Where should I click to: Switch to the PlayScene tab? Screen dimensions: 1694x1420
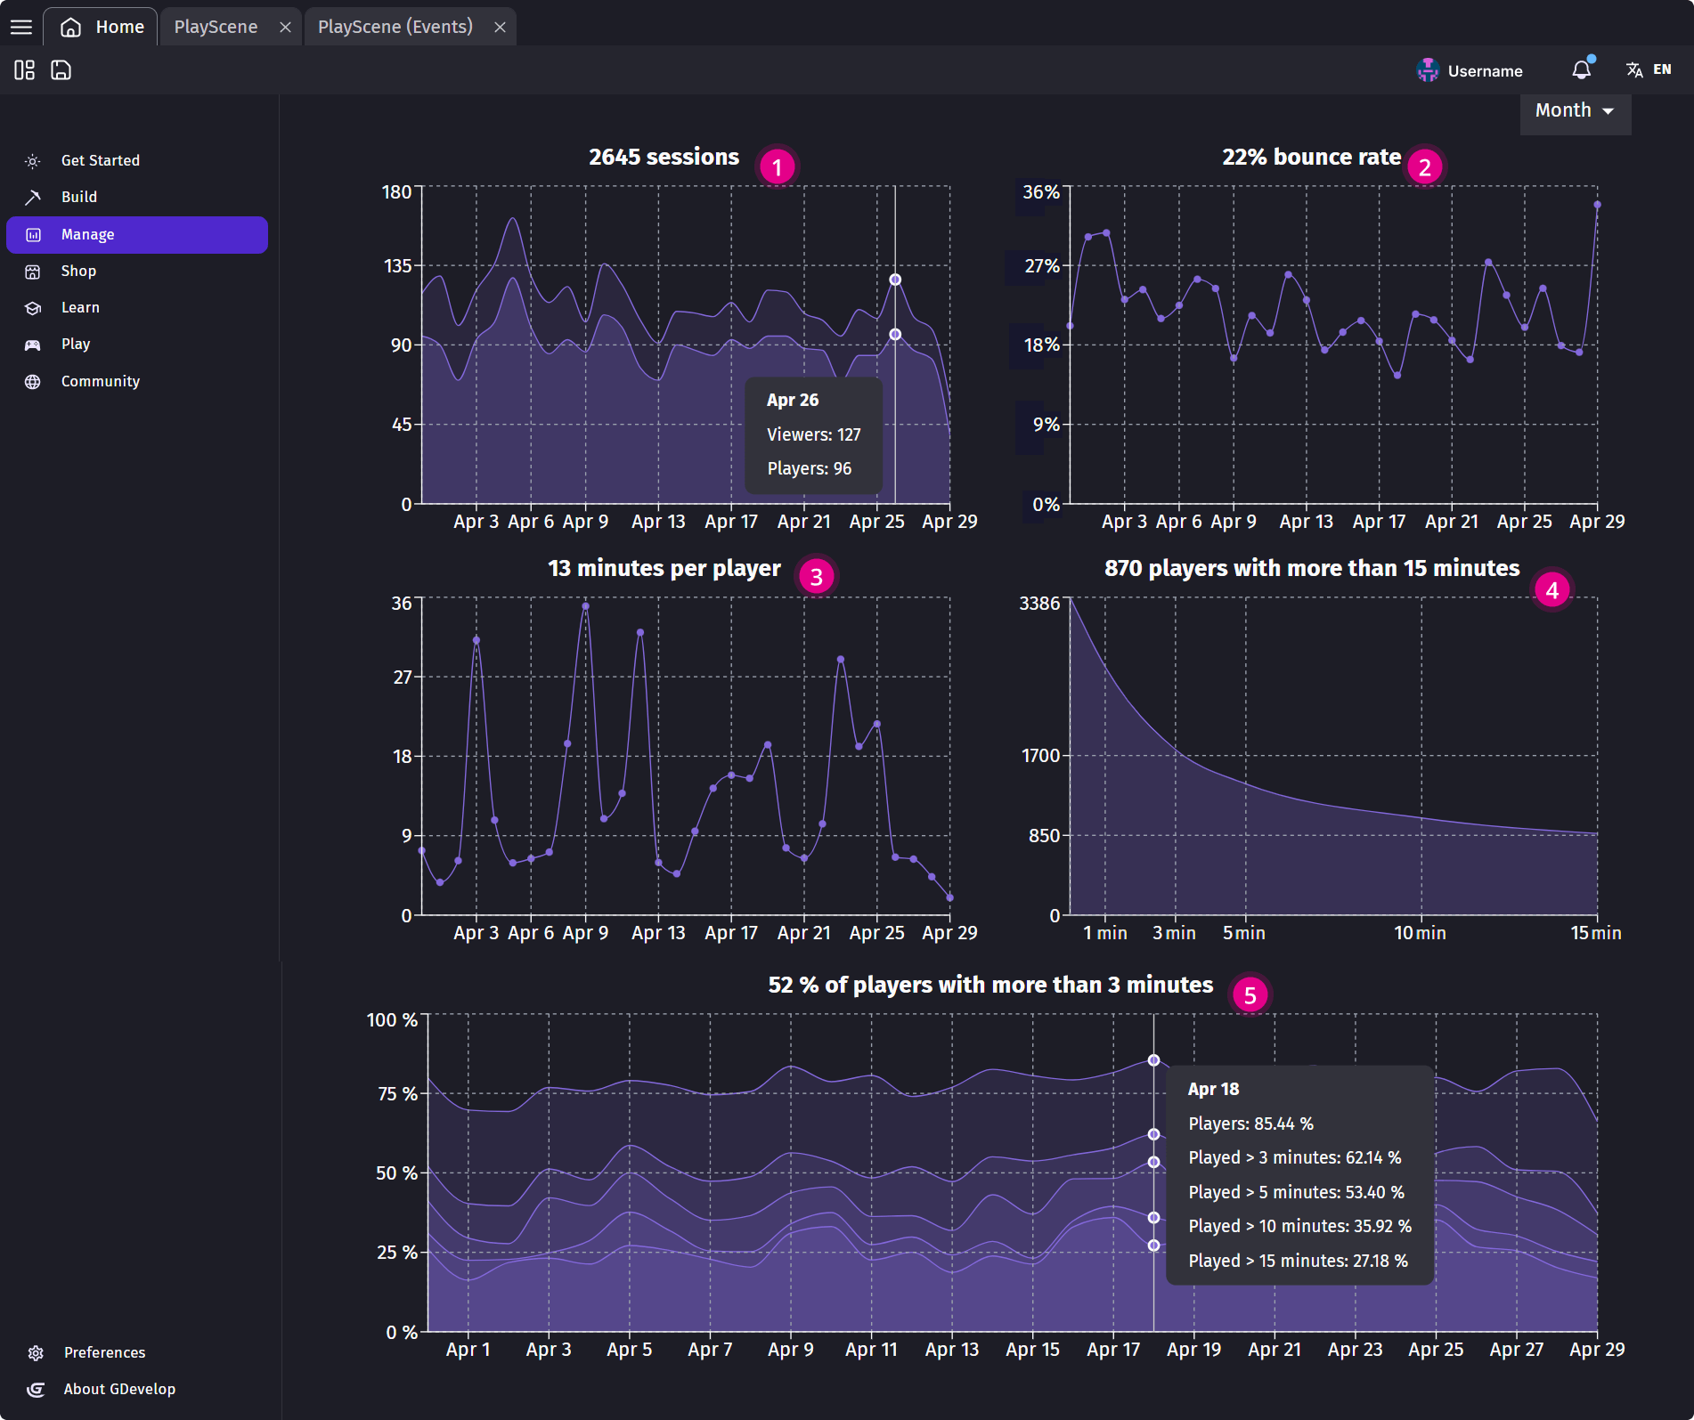click(x=216, y=26)
